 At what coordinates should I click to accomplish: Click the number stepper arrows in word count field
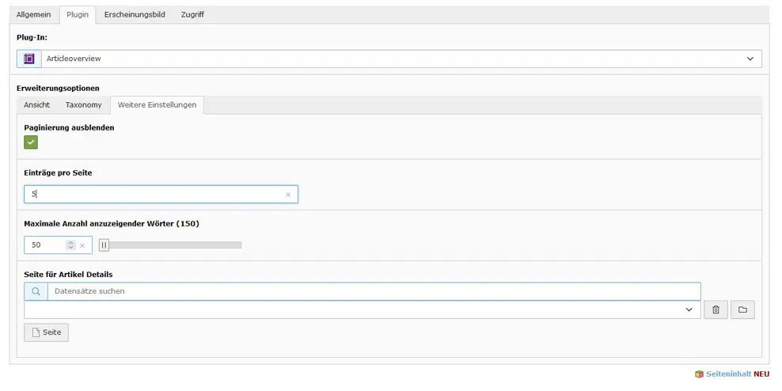tap(70, 245)
